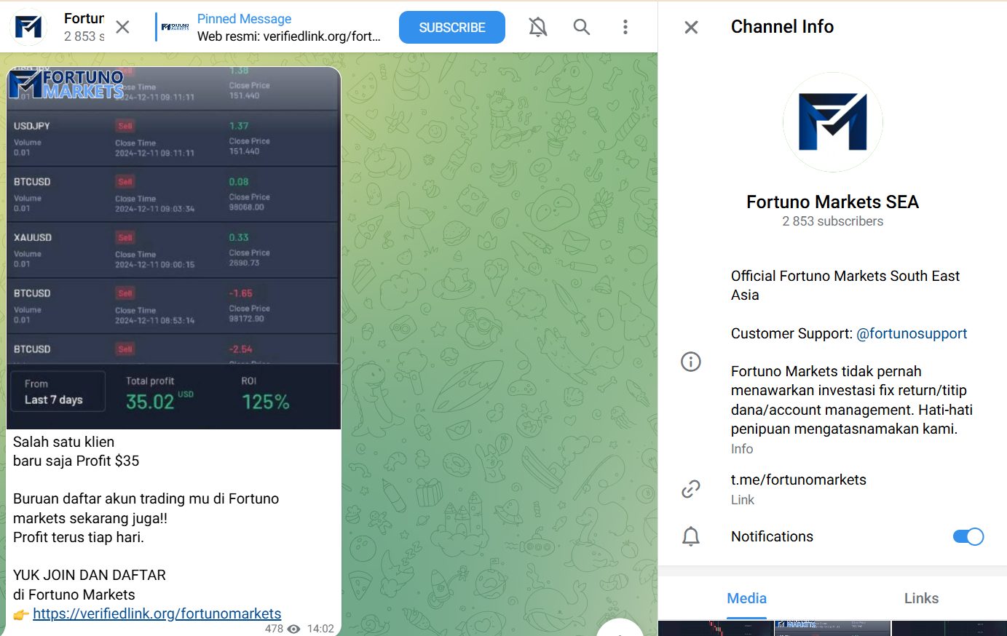This screenshot has height=636, width=1007.
Task: Click the 'Official Fortuno Markets South East Asia' description
Action: (x=845, y=285)
